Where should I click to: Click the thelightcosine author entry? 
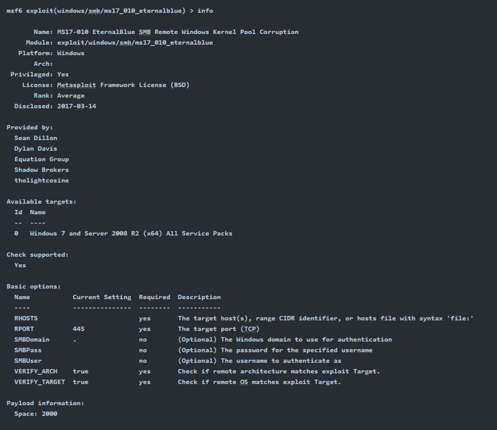coord(42,180)
